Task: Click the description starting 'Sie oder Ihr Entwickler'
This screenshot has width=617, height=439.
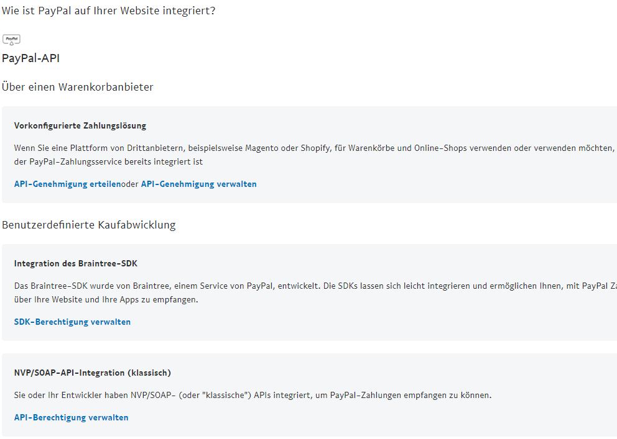Action: pyautogui.click(x=253, y=396)
